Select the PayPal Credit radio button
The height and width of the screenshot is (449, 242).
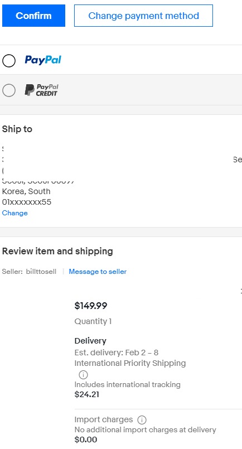pos(9,90)
